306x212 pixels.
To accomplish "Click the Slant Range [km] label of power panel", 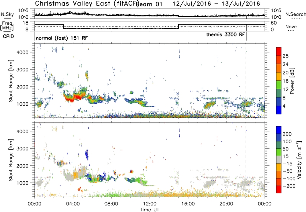I will (11, 81).
